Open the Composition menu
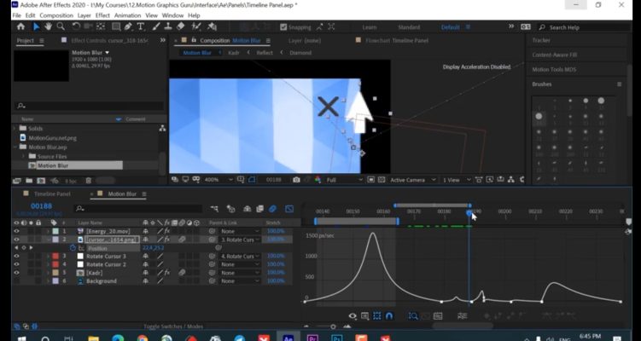641x341 pixels. (x=56, y=15)
